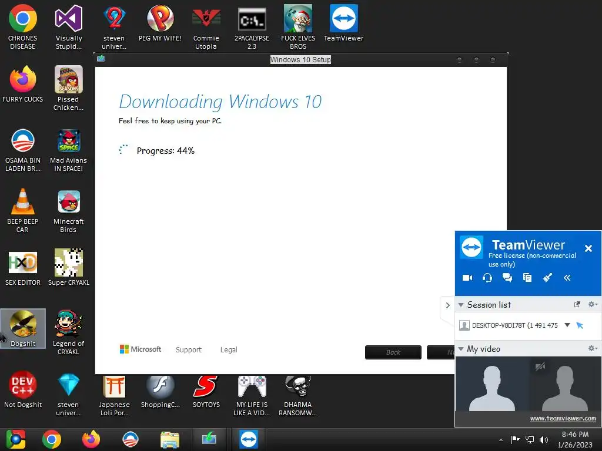This screenshot has width=602, height=451.
Task: Toggle the crossed-out camera in My video
Action: [x=540, y=366]
